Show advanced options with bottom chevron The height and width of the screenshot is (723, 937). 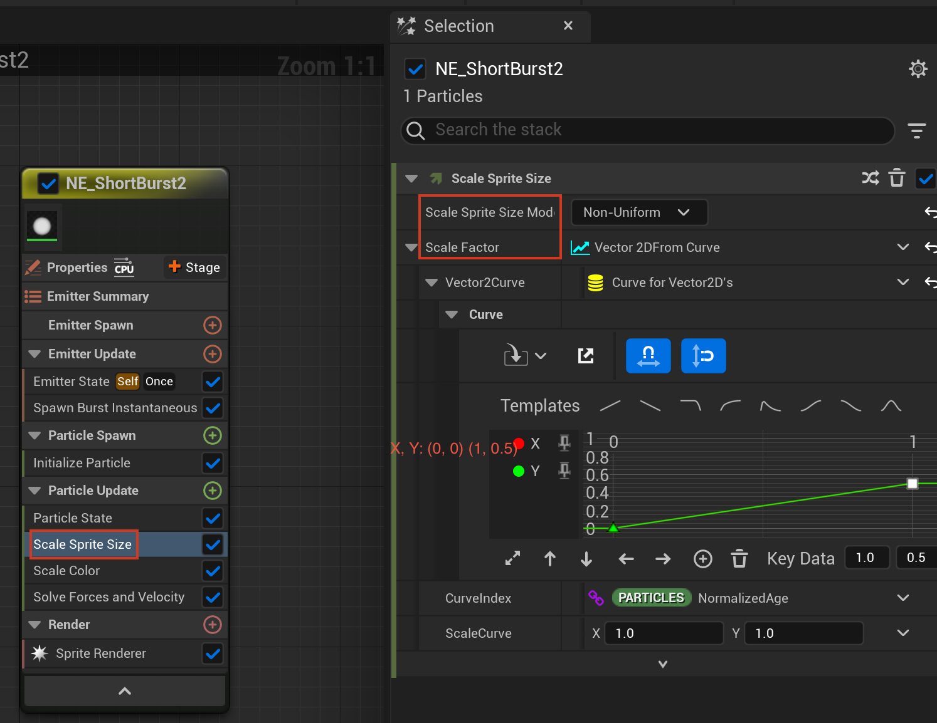click(663, 664)
